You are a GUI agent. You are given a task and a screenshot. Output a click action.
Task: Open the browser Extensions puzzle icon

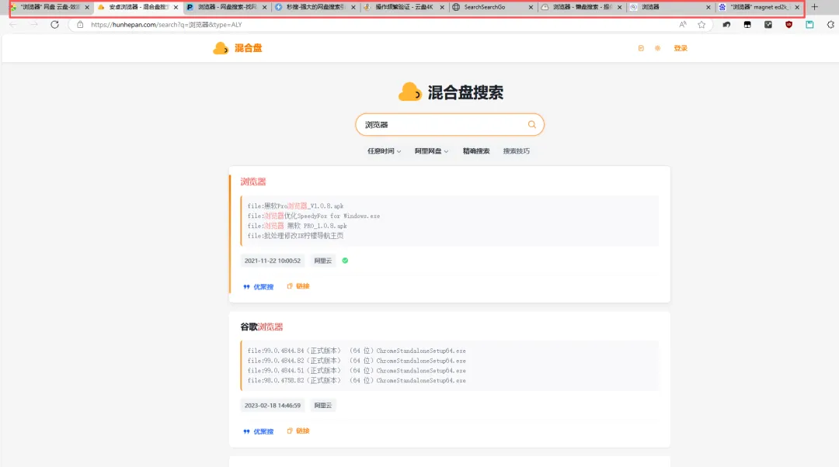830,25
